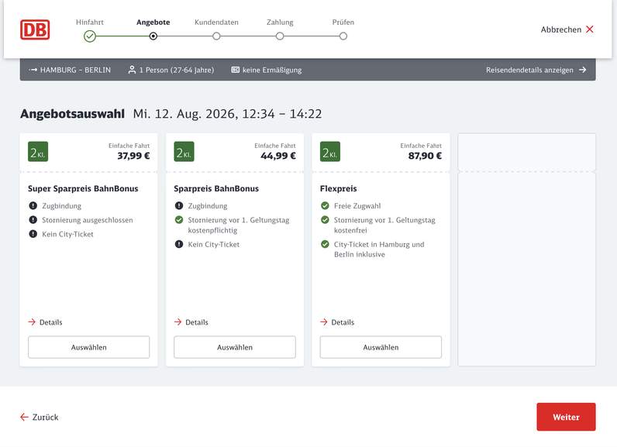Image resolution: width=617 pixels, height=447 pixels.
Task: Click the green check beside City-Ticket in Hamburg
Action: coord(325,244)
